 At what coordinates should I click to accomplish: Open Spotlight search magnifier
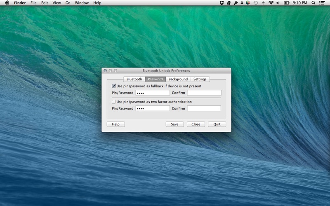(x=313, y=3)
